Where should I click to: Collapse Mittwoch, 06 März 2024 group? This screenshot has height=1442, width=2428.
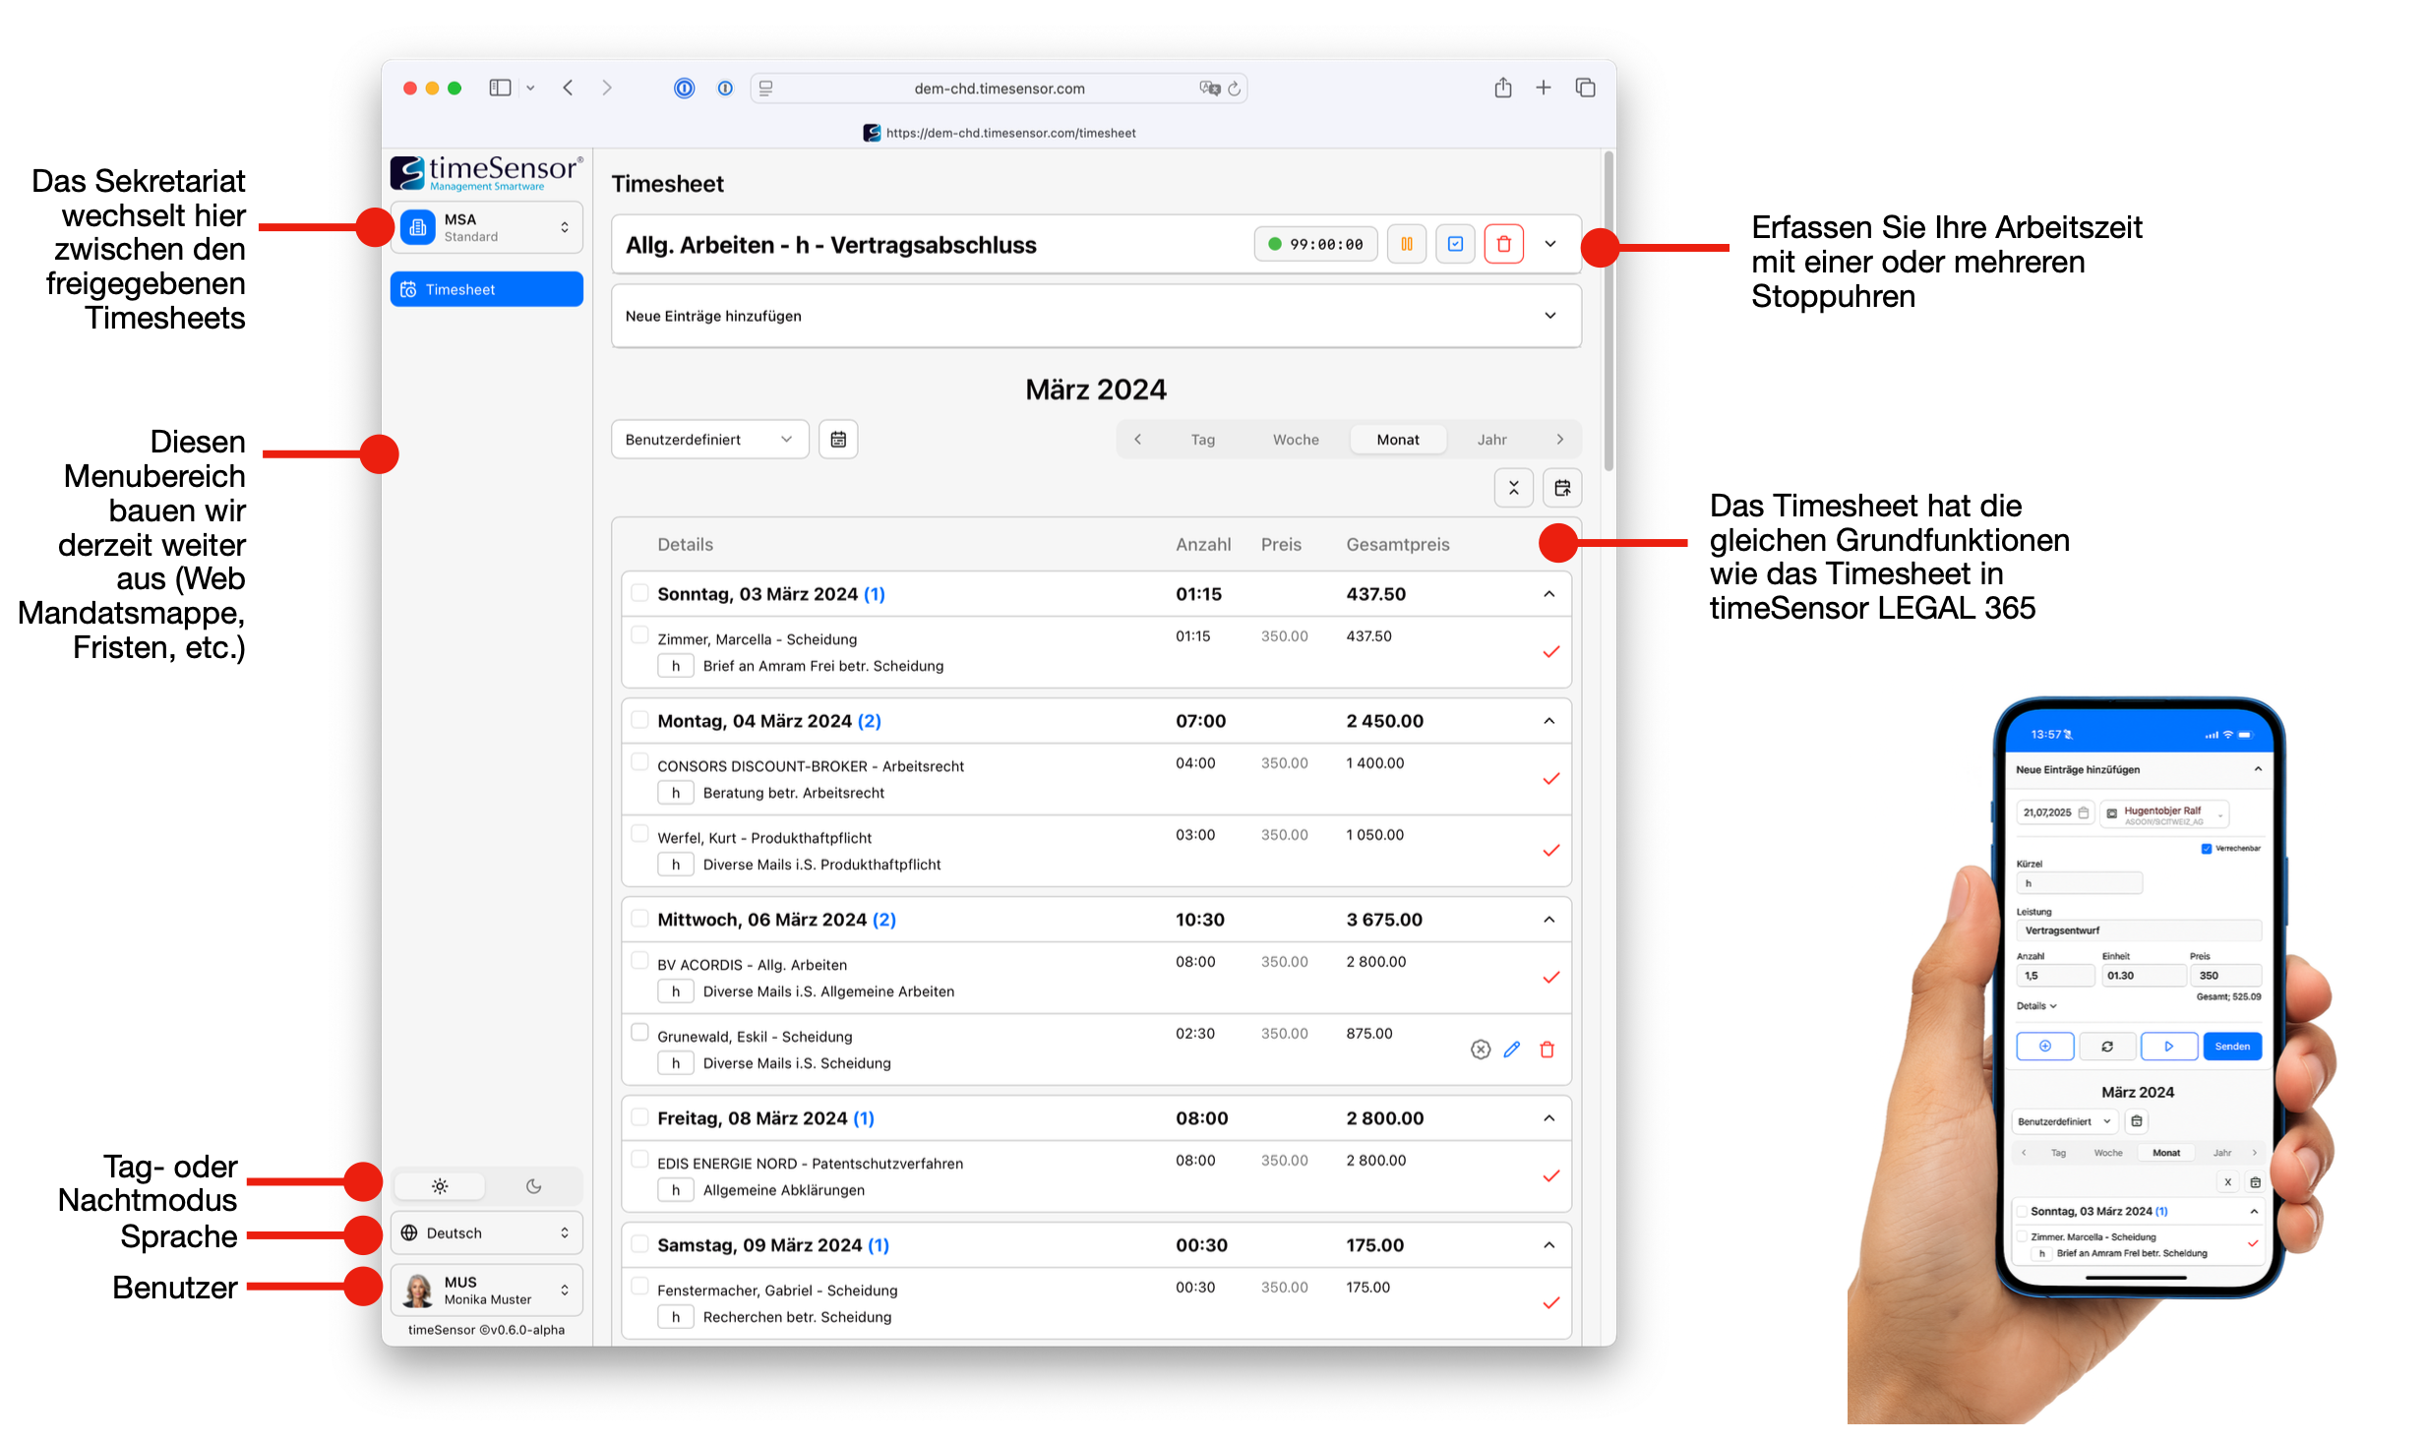1549,920
